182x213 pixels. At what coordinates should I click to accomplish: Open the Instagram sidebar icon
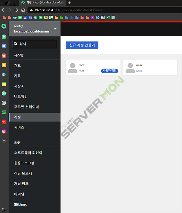tap(4, 131)
